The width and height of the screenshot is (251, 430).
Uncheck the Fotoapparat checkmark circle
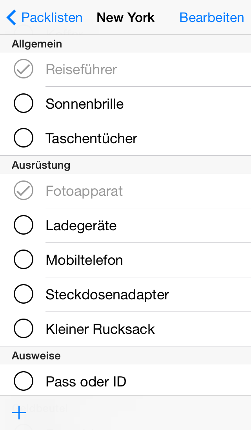[24, 191]
